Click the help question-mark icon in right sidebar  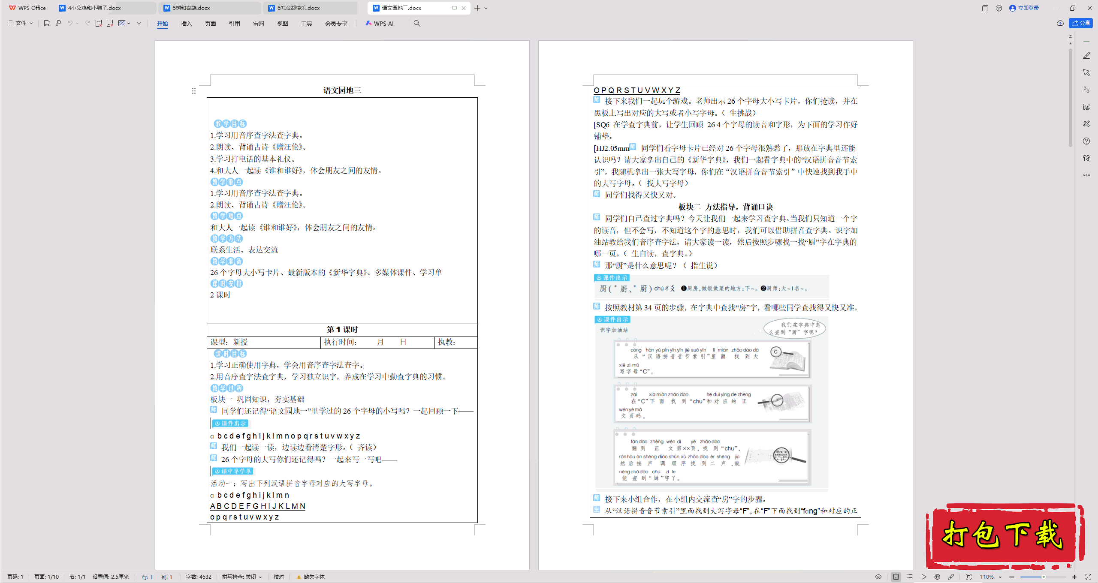tap(1086, 141)
